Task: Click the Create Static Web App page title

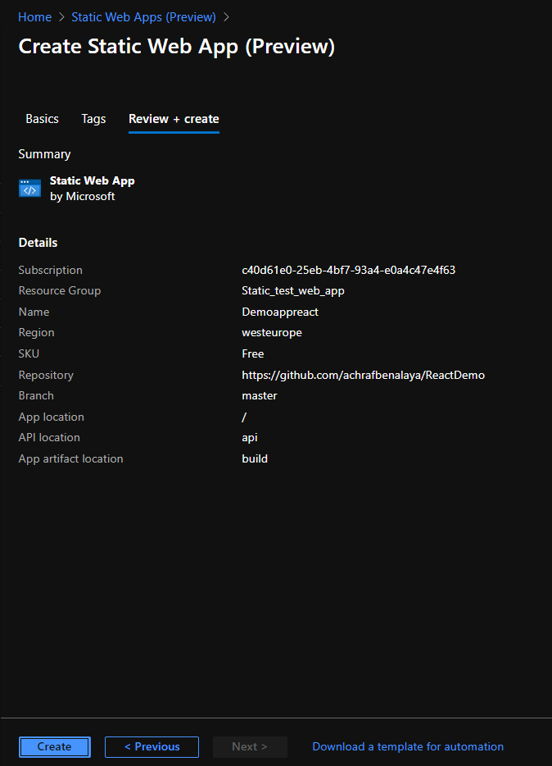Action: (177, 47)
